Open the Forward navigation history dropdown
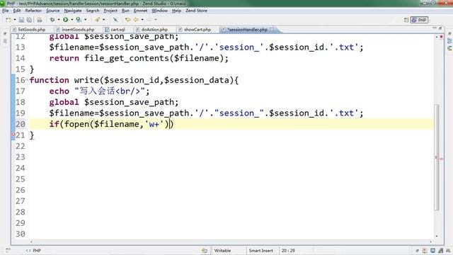The width and height of the screenshot is (453, 255). pyautogui.click(x=156, y=20)
